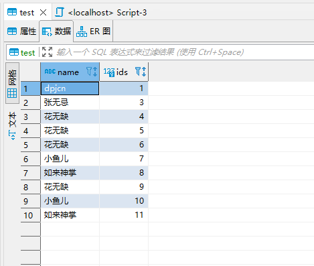Select row header number 3
The width and height of the screenshot is (314, 266).
point(31,117)
